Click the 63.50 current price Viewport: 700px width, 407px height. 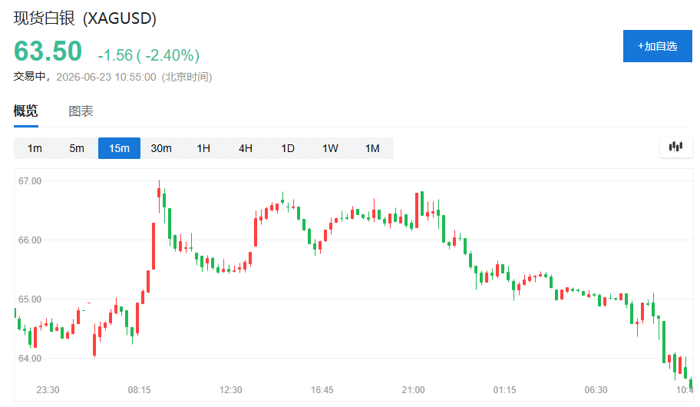(x=48, y=51)
